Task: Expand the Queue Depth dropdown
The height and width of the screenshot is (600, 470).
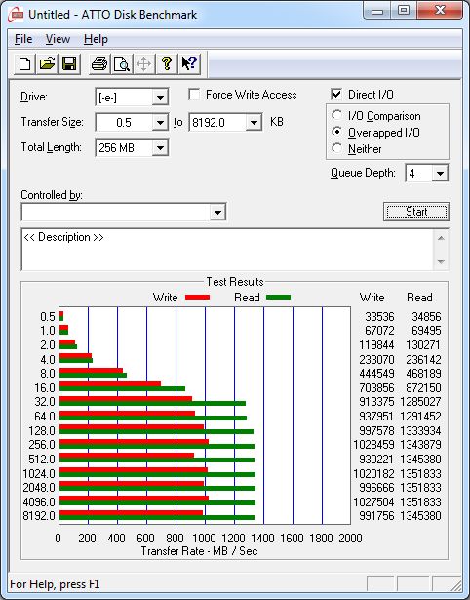Action: click(x=427, y=174)
